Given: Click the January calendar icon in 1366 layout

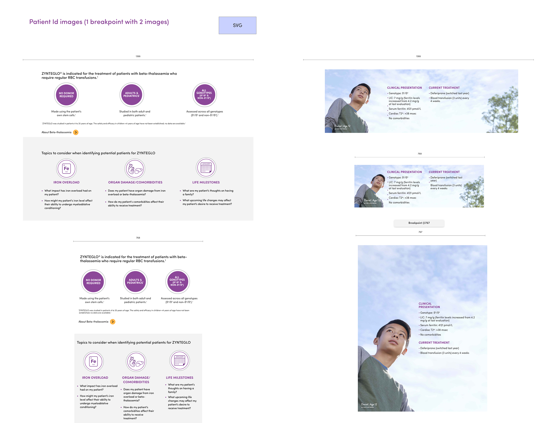Looking at the screenshot, I should coord(206,168).
